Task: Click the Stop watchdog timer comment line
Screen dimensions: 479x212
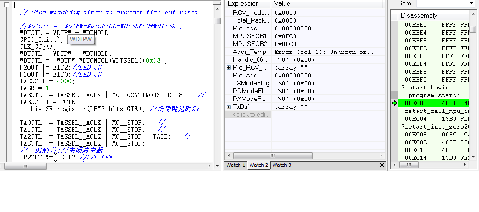Action: (x=109, y=12)
